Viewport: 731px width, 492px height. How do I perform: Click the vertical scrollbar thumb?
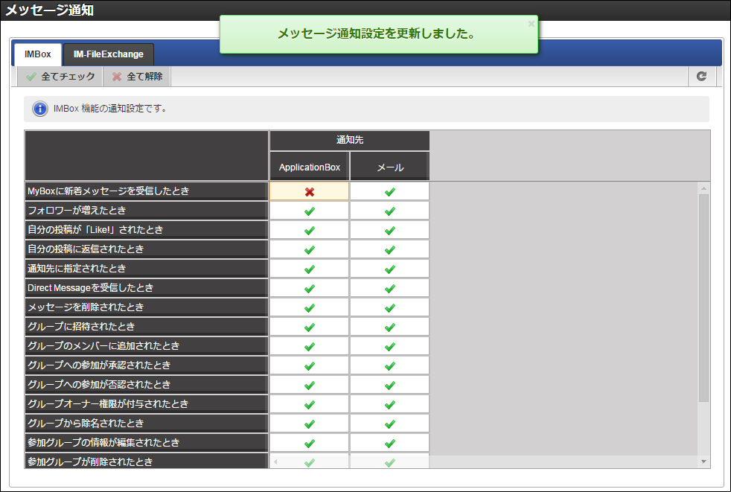click(703, 298)
